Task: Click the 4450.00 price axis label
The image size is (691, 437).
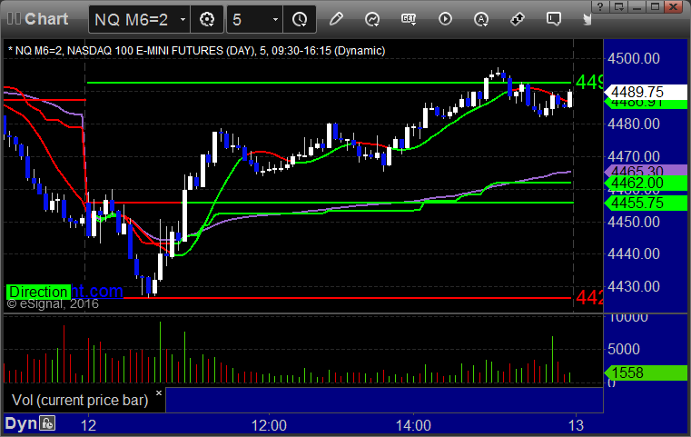Action: tap(634, 222)
